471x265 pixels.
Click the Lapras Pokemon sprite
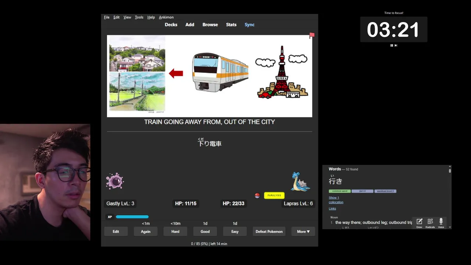click(x=301, y=181)
